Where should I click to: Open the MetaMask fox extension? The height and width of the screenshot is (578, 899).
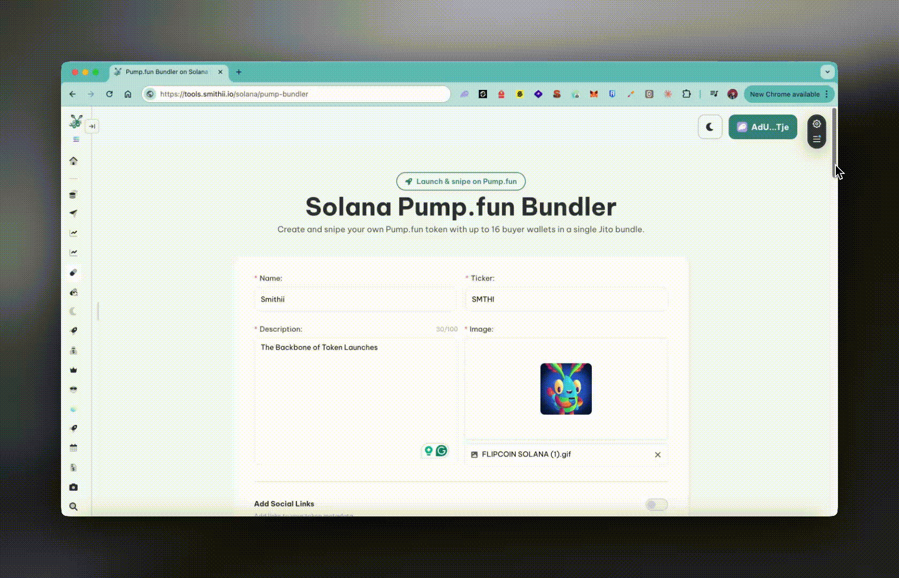[x=593, y=94]
